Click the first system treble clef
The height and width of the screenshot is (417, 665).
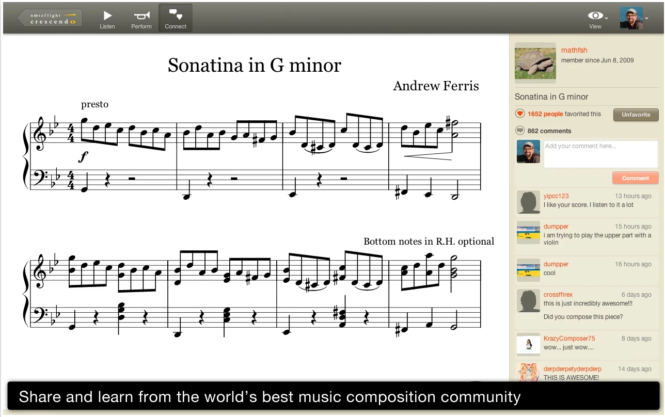39,134
